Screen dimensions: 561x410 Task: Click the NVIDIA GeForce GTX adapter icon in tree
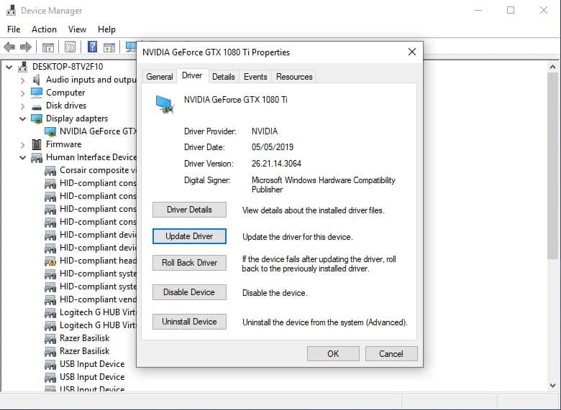50,132
